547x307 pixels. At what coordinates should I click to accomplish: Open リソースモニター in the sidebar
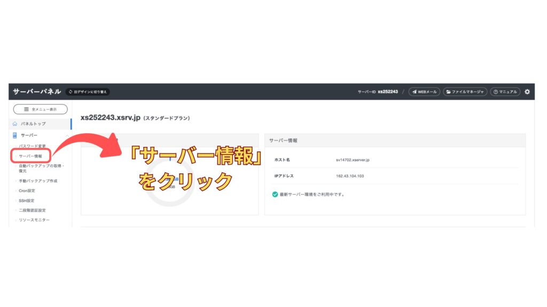[x=34, y=220]
